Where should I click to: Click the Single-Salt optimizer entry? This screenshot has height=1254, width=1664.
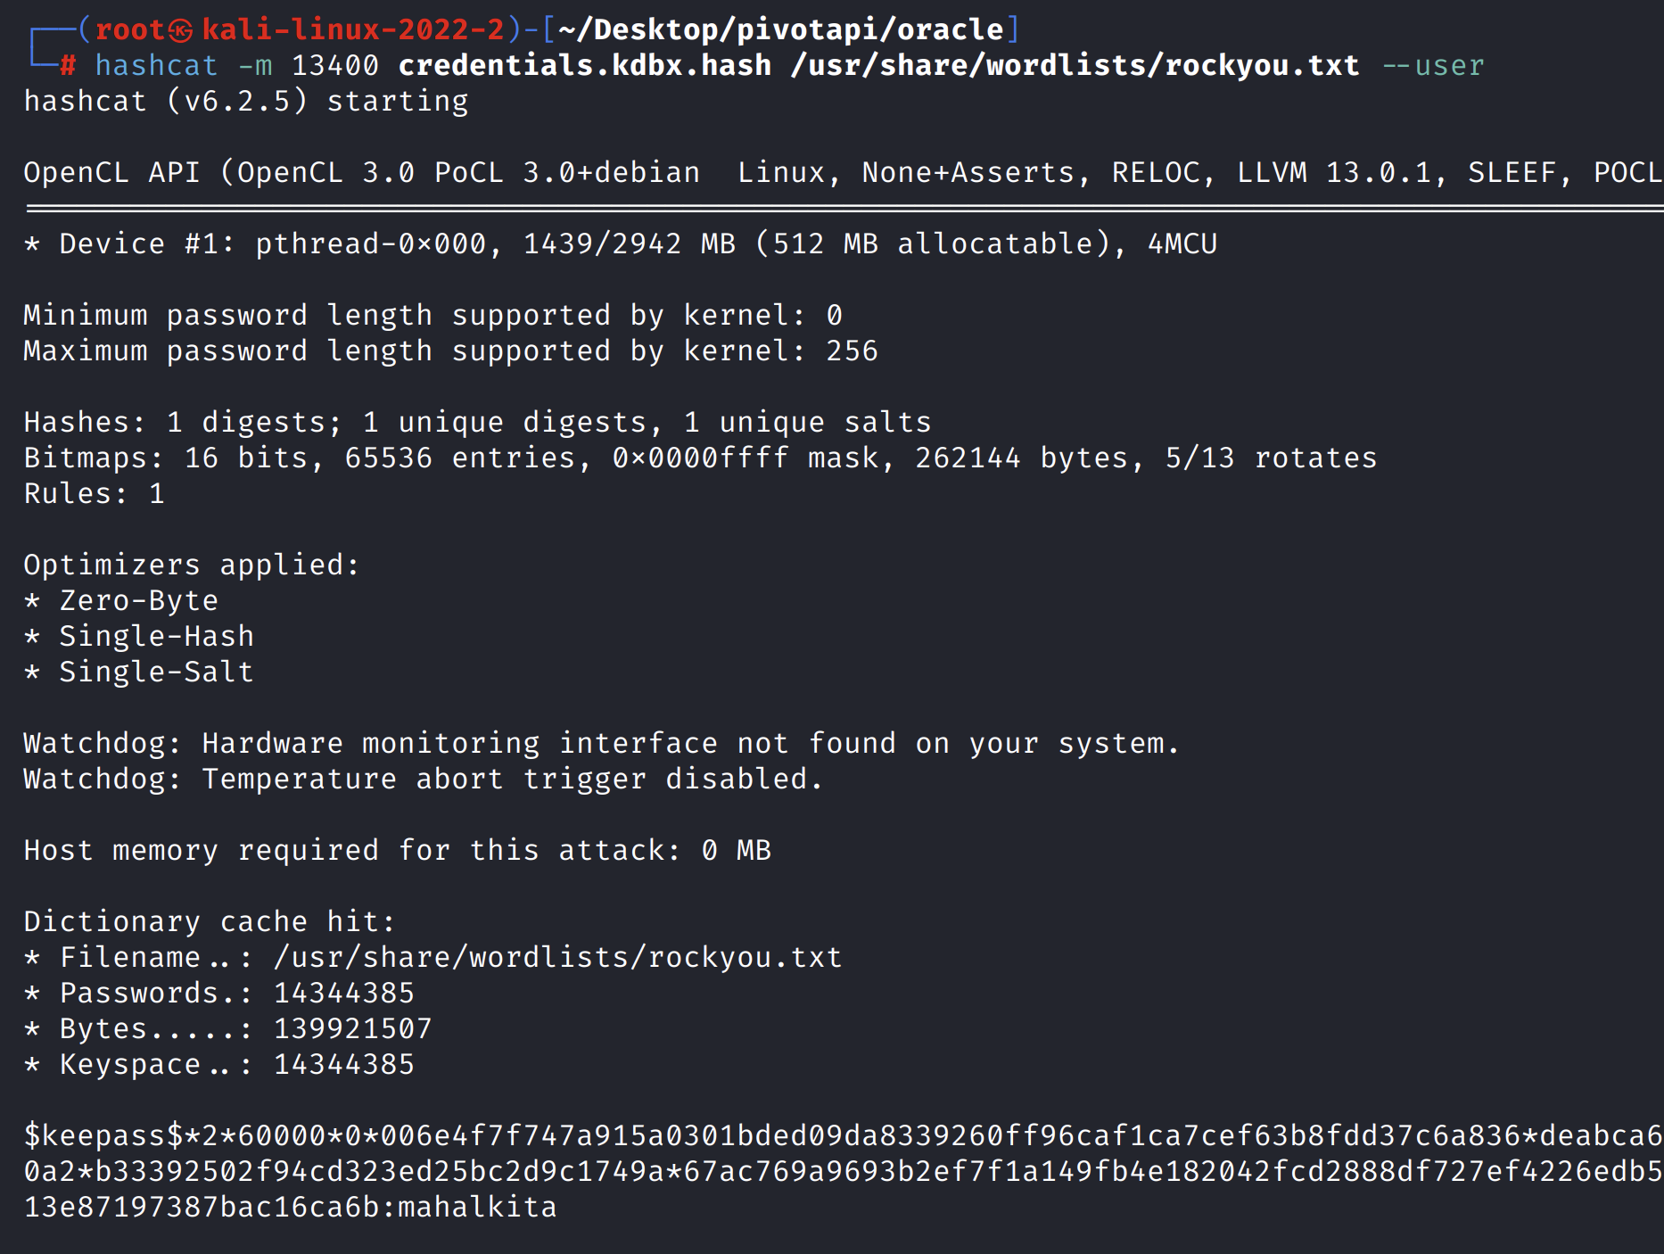(x=156, y=672)
